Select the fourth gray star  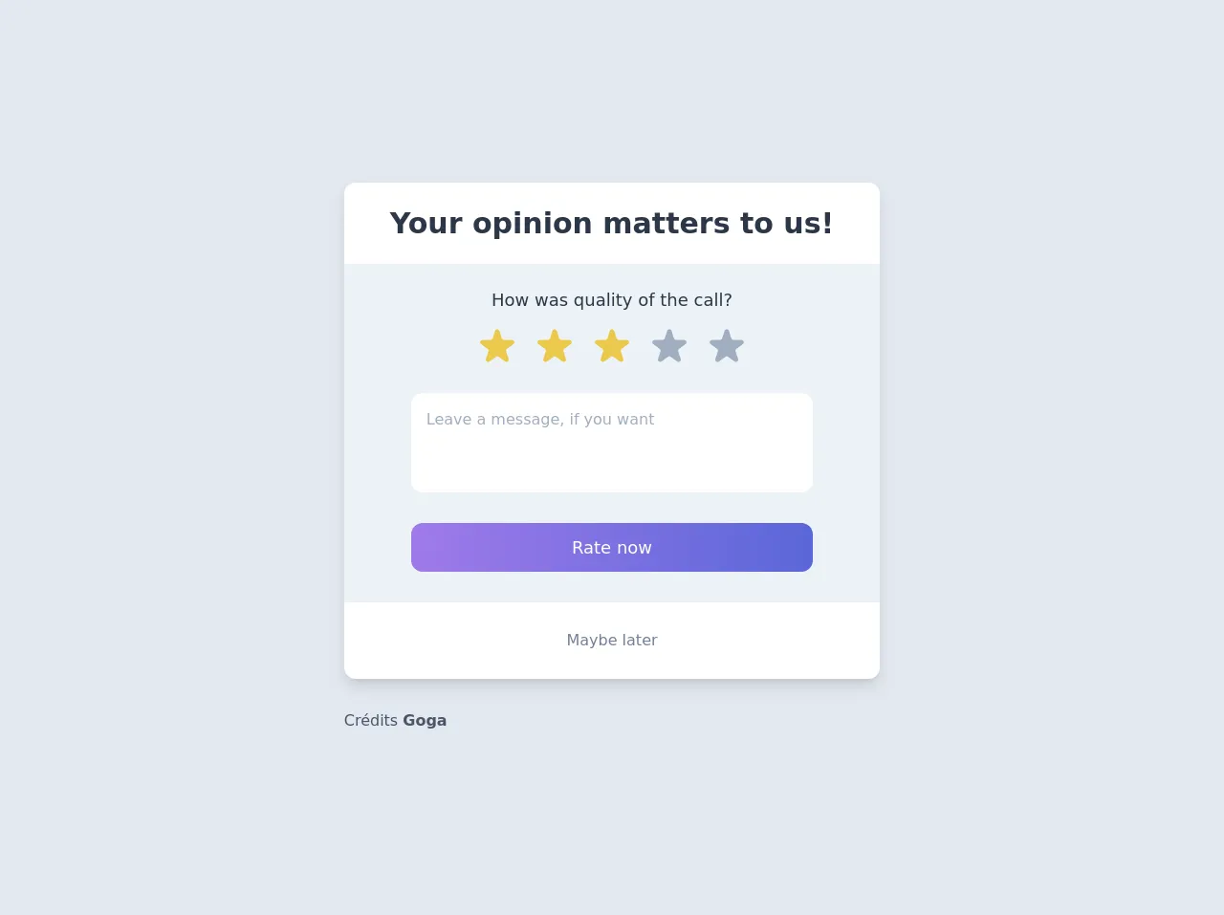point(669,346)
